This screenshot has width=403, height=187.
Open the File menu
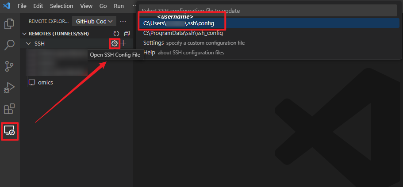(22, 6)
